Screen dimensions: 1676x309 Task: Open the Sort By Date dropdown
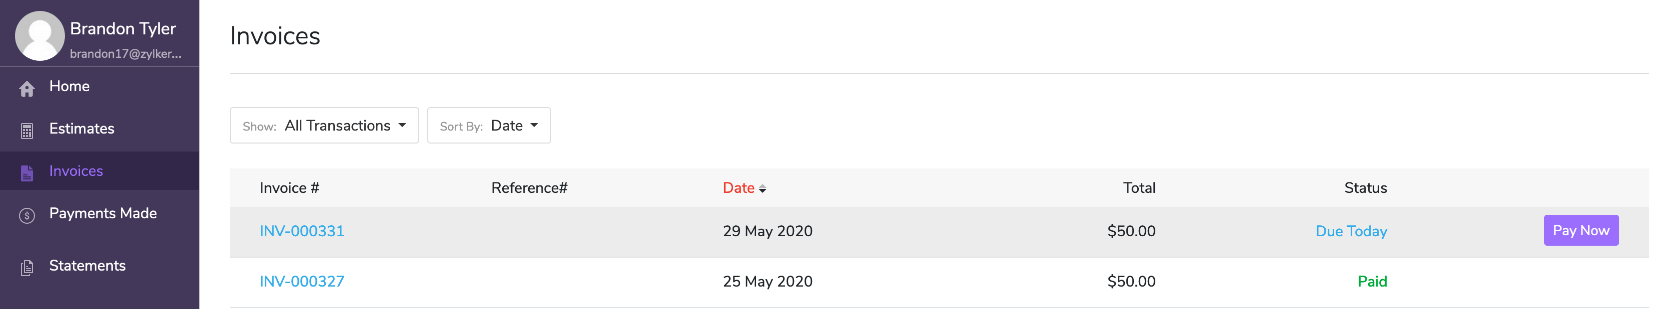pos(489,125)
